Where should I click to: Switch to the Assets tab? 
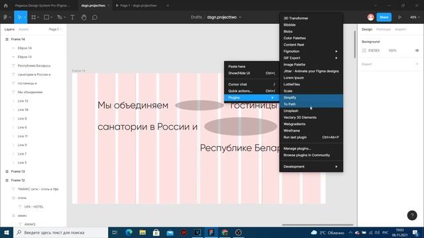[x=24, y=29]
